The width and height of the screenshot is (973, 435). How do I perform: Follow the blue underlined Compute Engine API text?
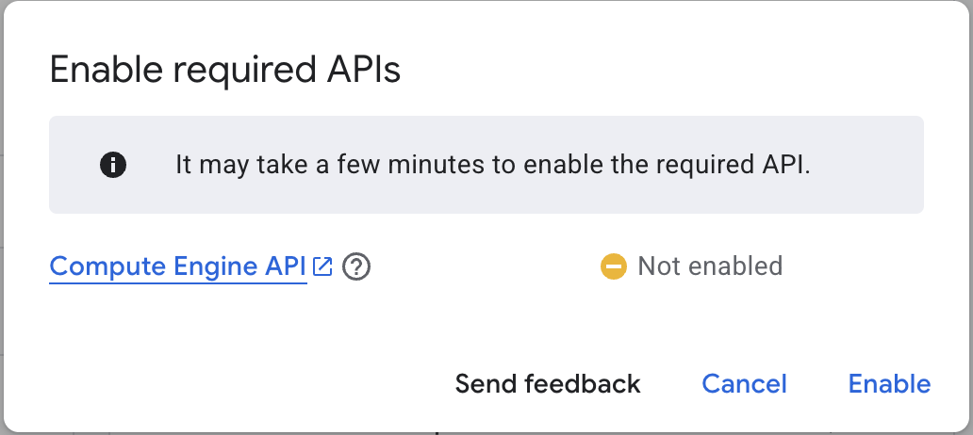tap(178, 266)
